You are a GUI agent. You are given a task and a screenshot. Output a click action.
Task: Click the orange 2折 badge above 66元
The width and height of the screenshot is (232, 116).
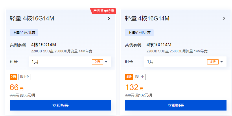pyautogui.click(x=14, y=77)
